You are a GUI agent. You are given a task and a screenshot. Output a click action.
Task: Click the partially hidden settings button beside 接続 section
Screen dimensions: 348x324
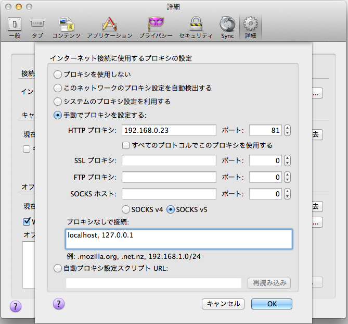coord(317,93)
